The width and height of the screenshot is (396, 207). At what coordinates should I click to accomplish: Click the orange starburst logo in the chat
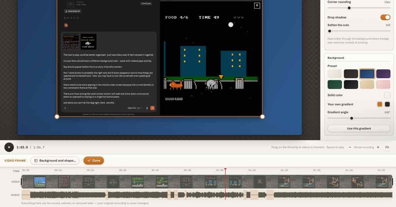pos(66,25)
